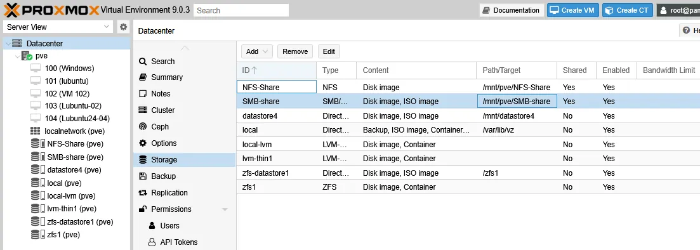Select the lvm-thin1 ID cell in table

tap(276, 159)
